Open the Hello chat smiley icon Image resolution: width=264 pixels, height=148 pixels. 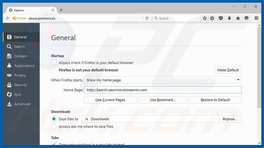point(247,18)
